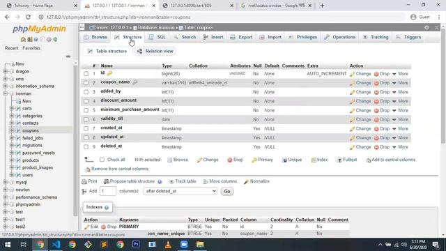Image resolution: width=446 pixels, height=251 pixels.
Task: Check the id column checkbox
Action: (86, 74)
